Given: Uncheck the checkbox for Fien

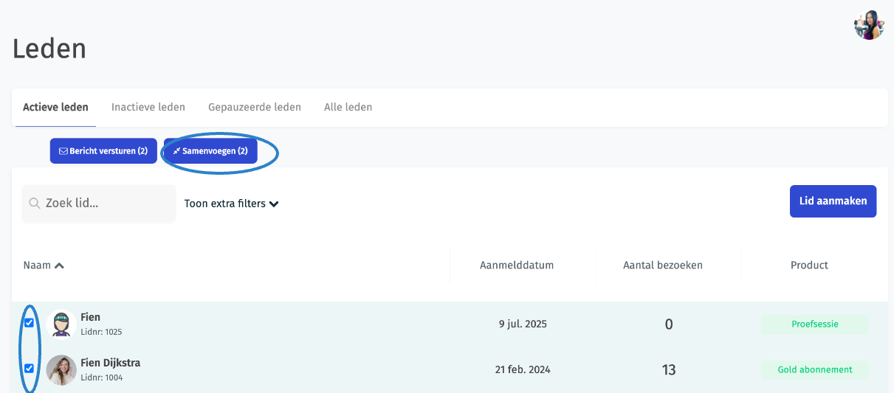Looking at the screenshot, I should [29, 323].
